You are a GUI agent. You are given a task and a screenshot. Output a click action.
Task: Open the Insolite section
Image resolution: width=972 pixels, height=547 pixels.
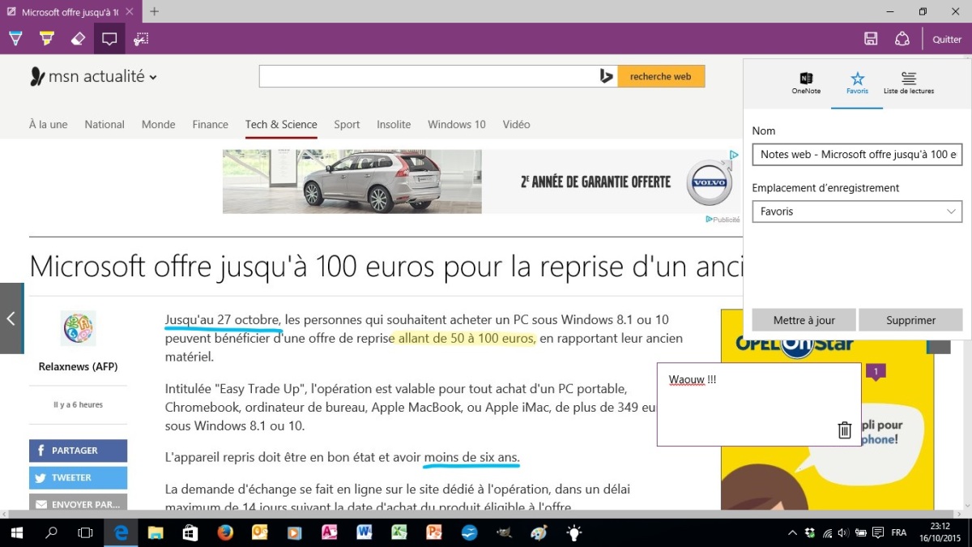click(394, 124)
